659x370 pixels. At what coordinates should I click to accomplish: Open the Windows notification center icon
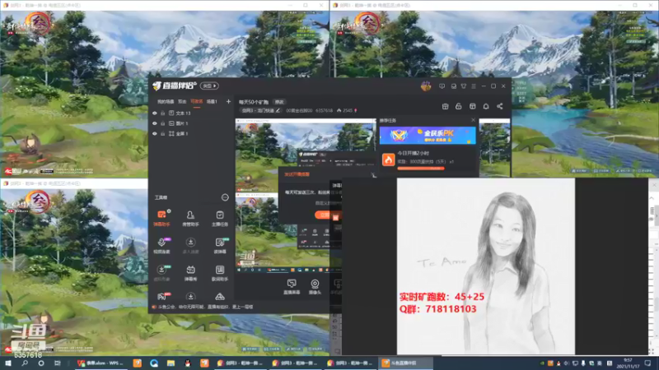(x=647, y=363)
